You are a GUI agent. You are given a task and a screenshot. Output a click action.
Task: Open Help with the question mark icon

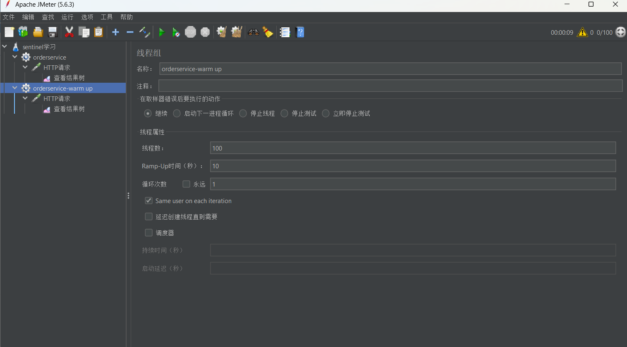point(300,32)
